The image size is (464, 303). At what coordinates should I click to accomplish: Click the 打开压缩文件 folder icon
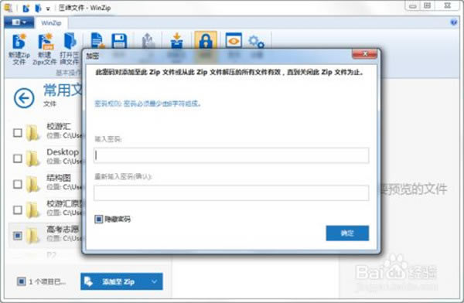(70, 41)
